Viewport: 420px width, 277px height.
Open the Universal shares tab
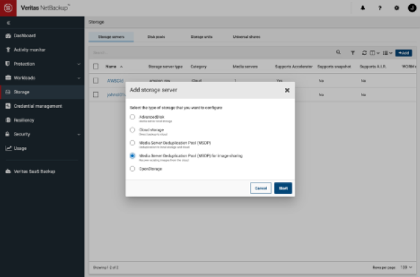pyautogui.click(x=247, y=36)
